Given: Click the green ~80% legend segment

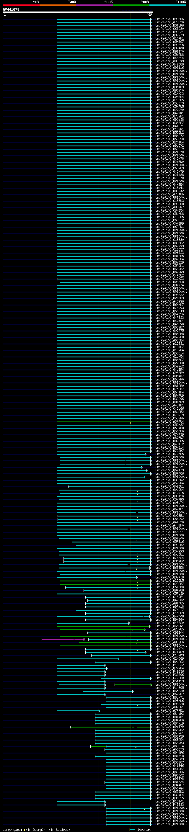Looking at the screenshot, I should point(131,5).
